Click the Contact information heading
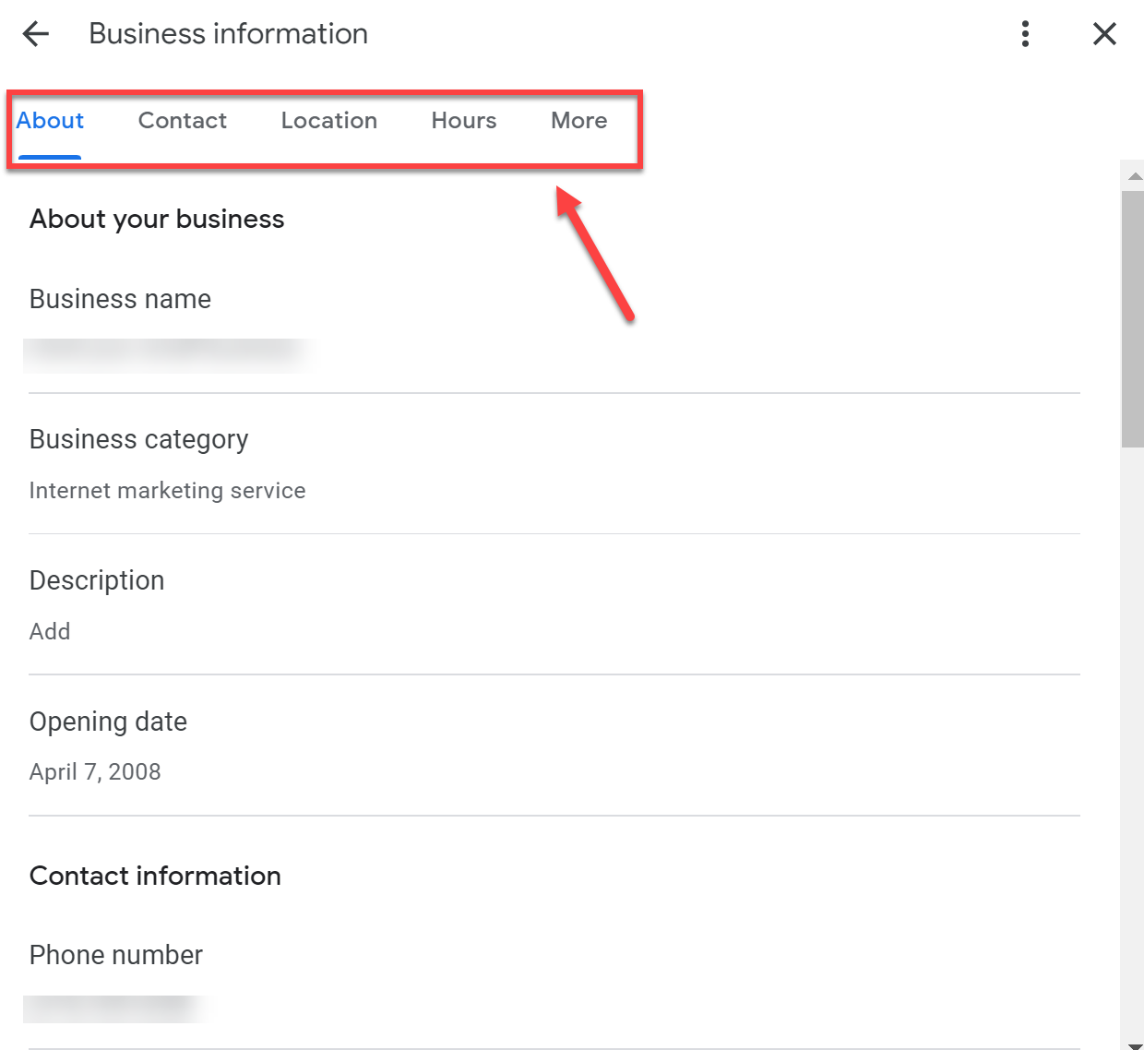This screenshot has height=1050, width=1144. 155,876
